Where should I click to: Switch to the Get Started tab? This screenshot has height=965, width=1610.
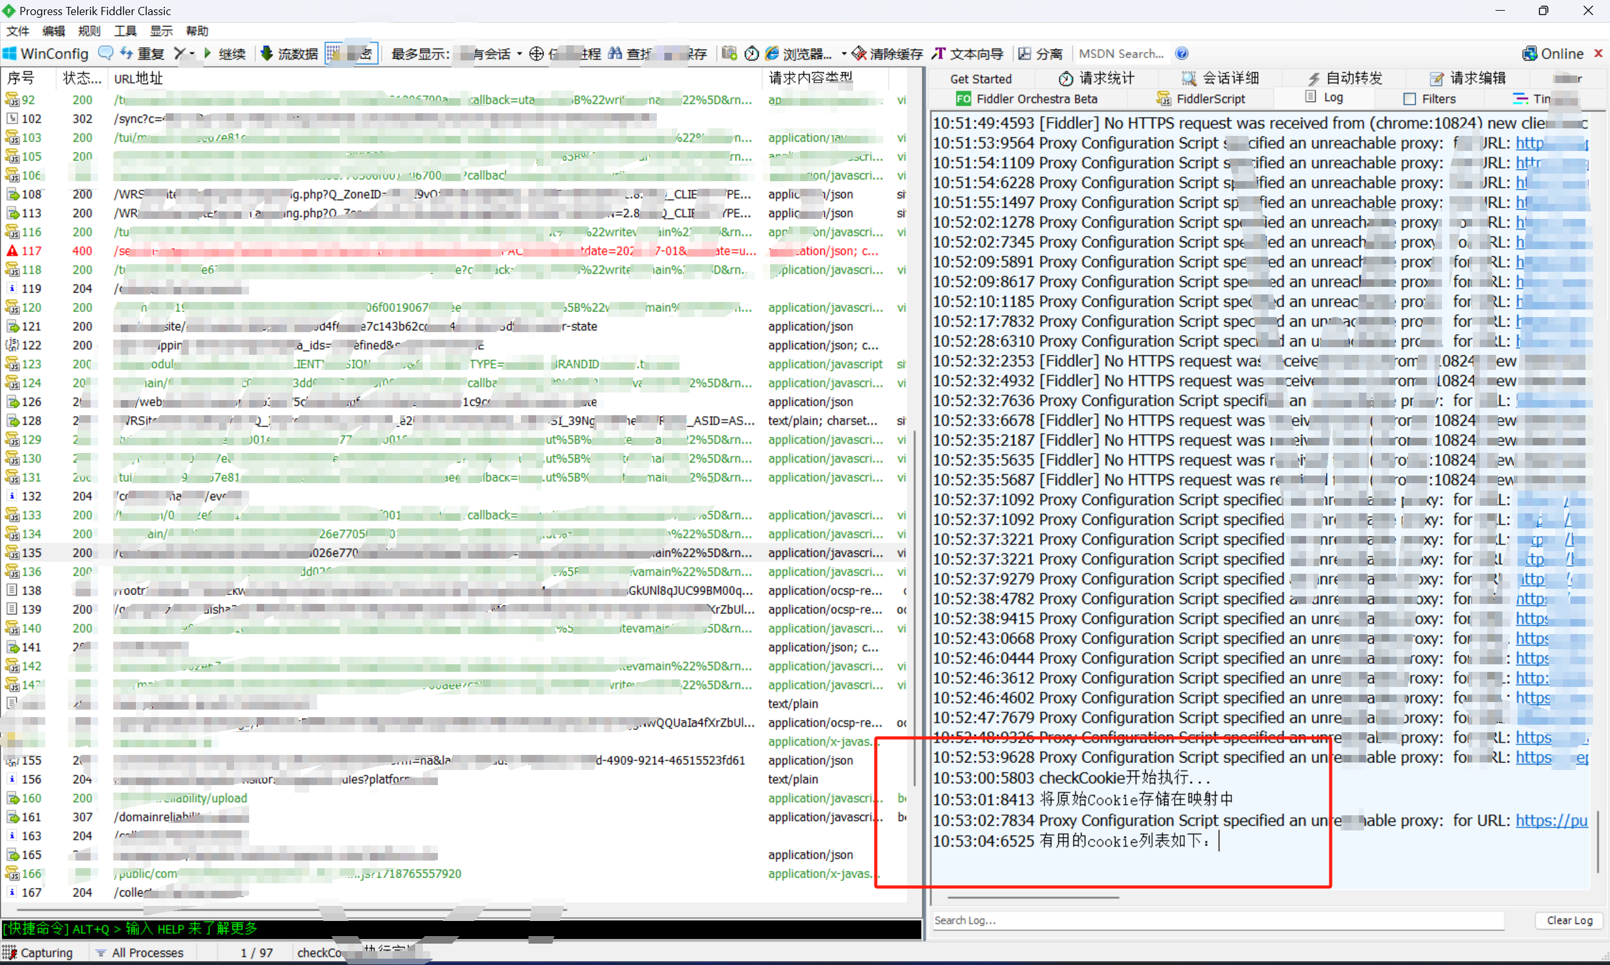981,79
